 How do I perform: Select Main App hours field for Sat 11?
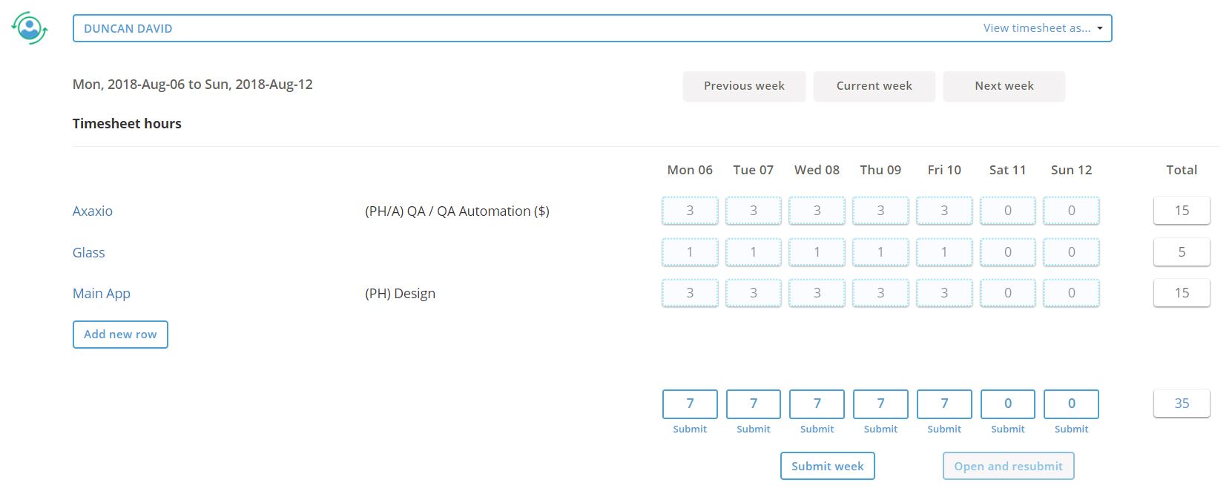1008,293
